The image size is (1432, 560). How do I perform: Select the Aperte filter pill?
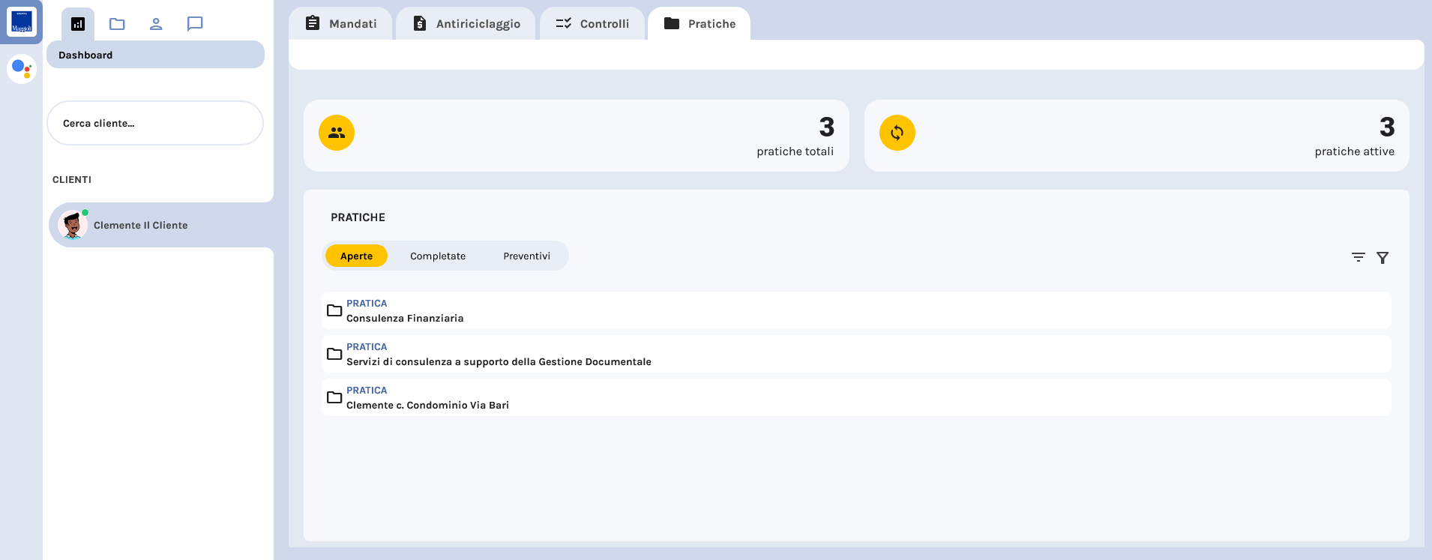pos(356,256)
